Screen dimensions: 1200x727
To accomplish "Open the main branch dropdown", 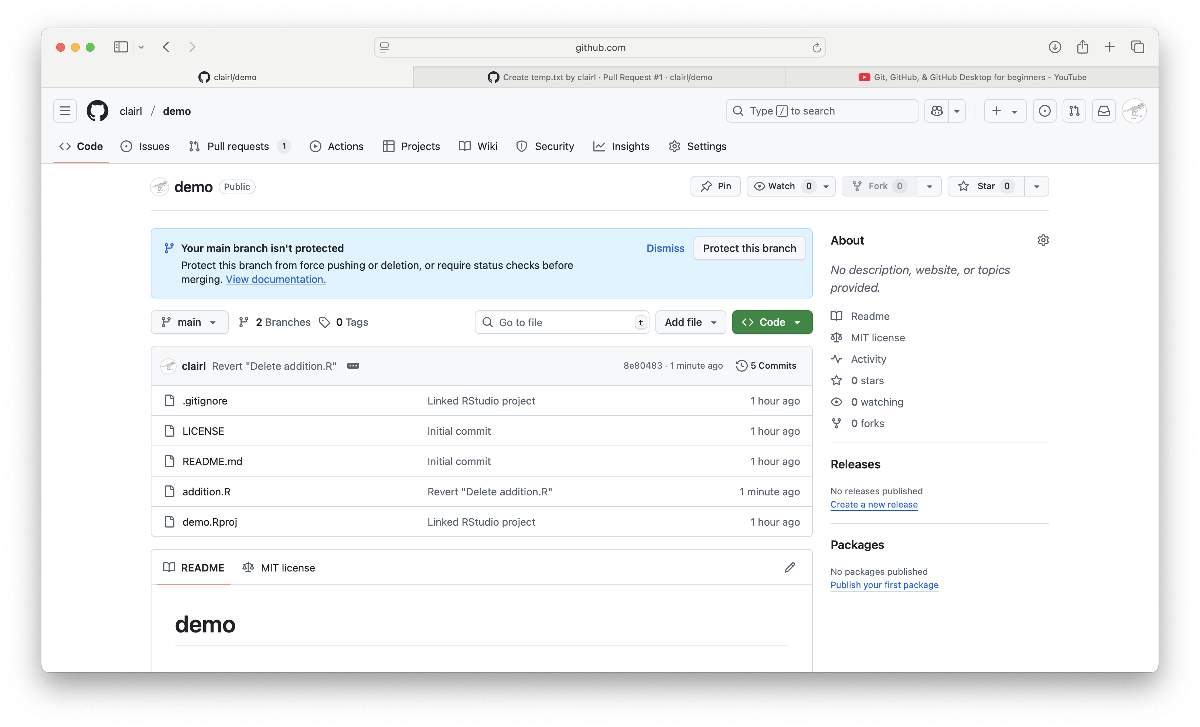I will [x=190, y=322].
